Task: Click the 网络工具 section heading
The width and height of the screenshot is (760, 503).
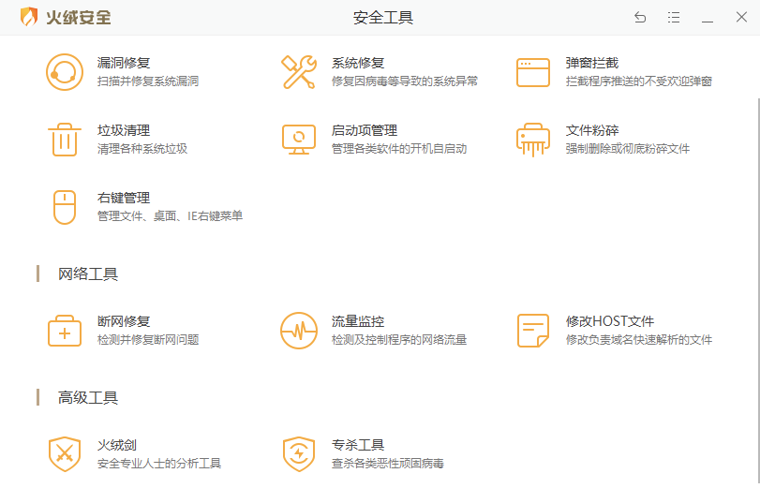Action: (88, 274)
